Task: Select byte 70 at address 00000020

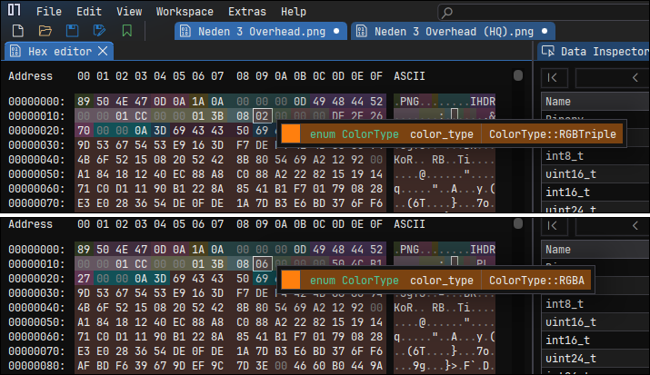Action: (x=84, y=131)
